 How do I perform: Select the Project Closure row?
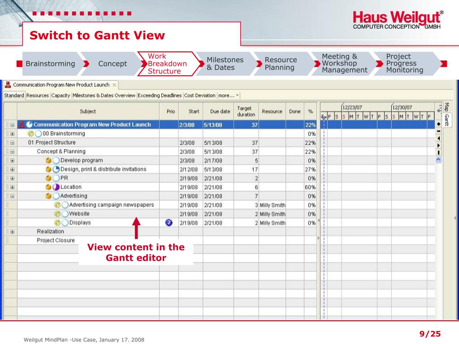pos(161,241)
